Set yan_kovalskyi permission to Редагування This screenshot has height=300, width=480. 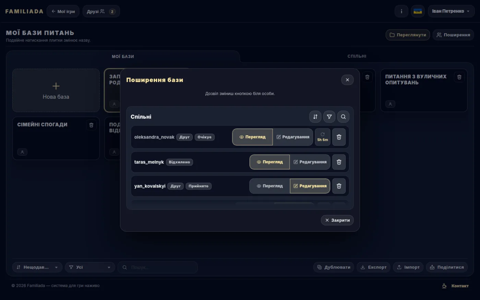coord(310,186)
